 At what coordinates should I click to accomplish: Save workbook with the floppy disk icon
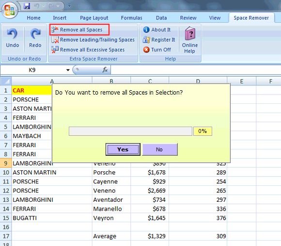click(27, 6)
